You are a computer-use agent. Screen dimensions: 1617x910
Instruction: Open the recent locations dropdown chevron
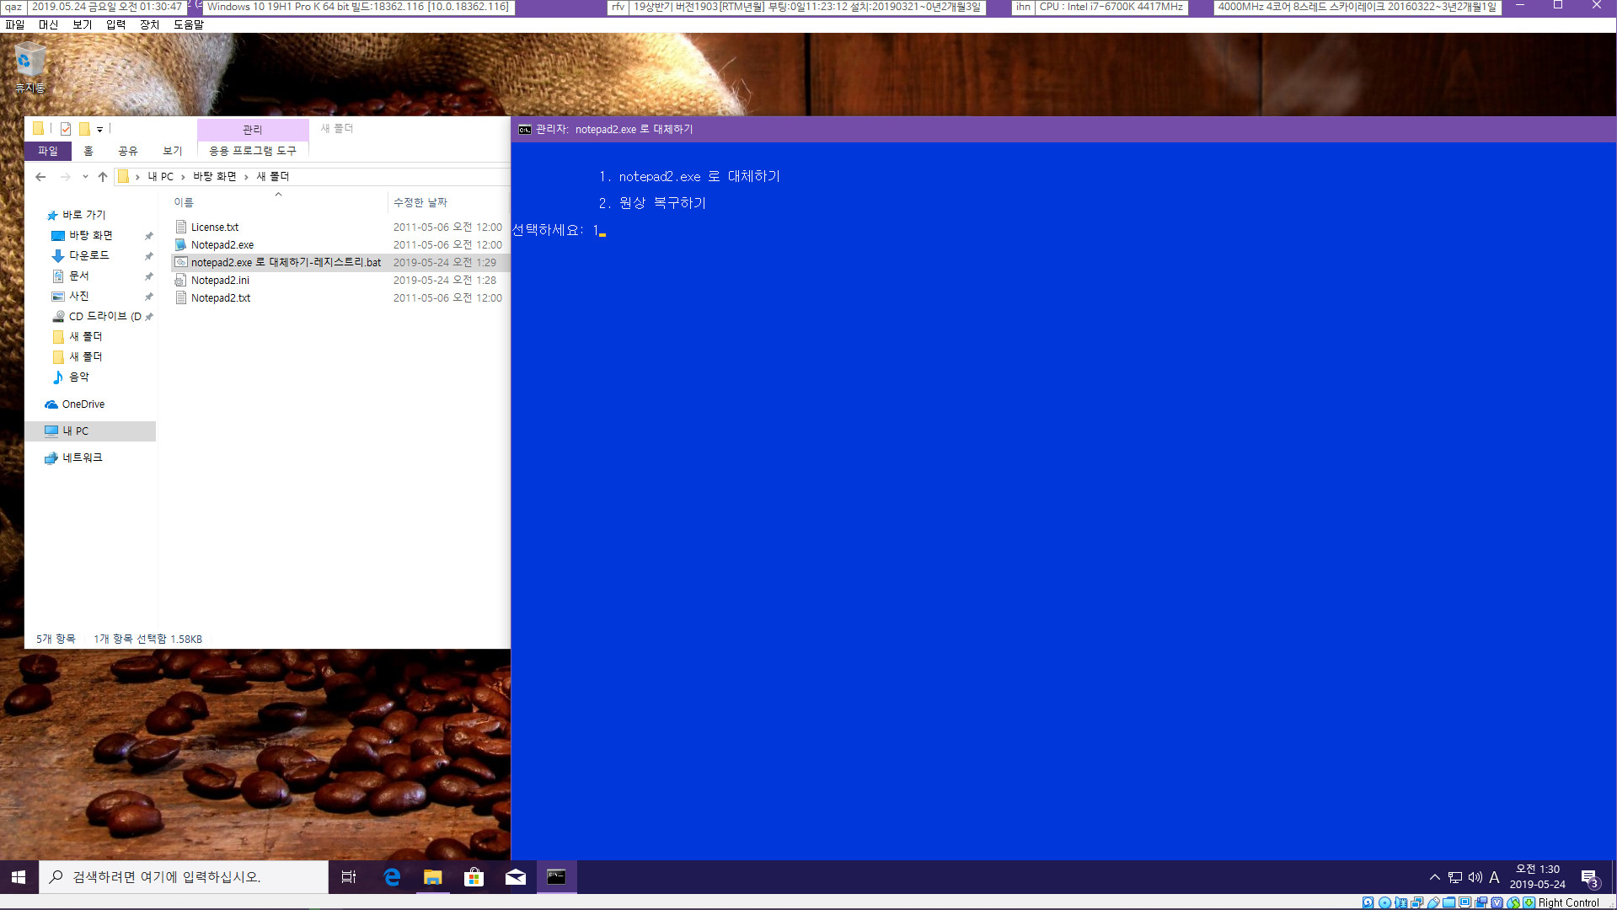[x=85, y=177]
